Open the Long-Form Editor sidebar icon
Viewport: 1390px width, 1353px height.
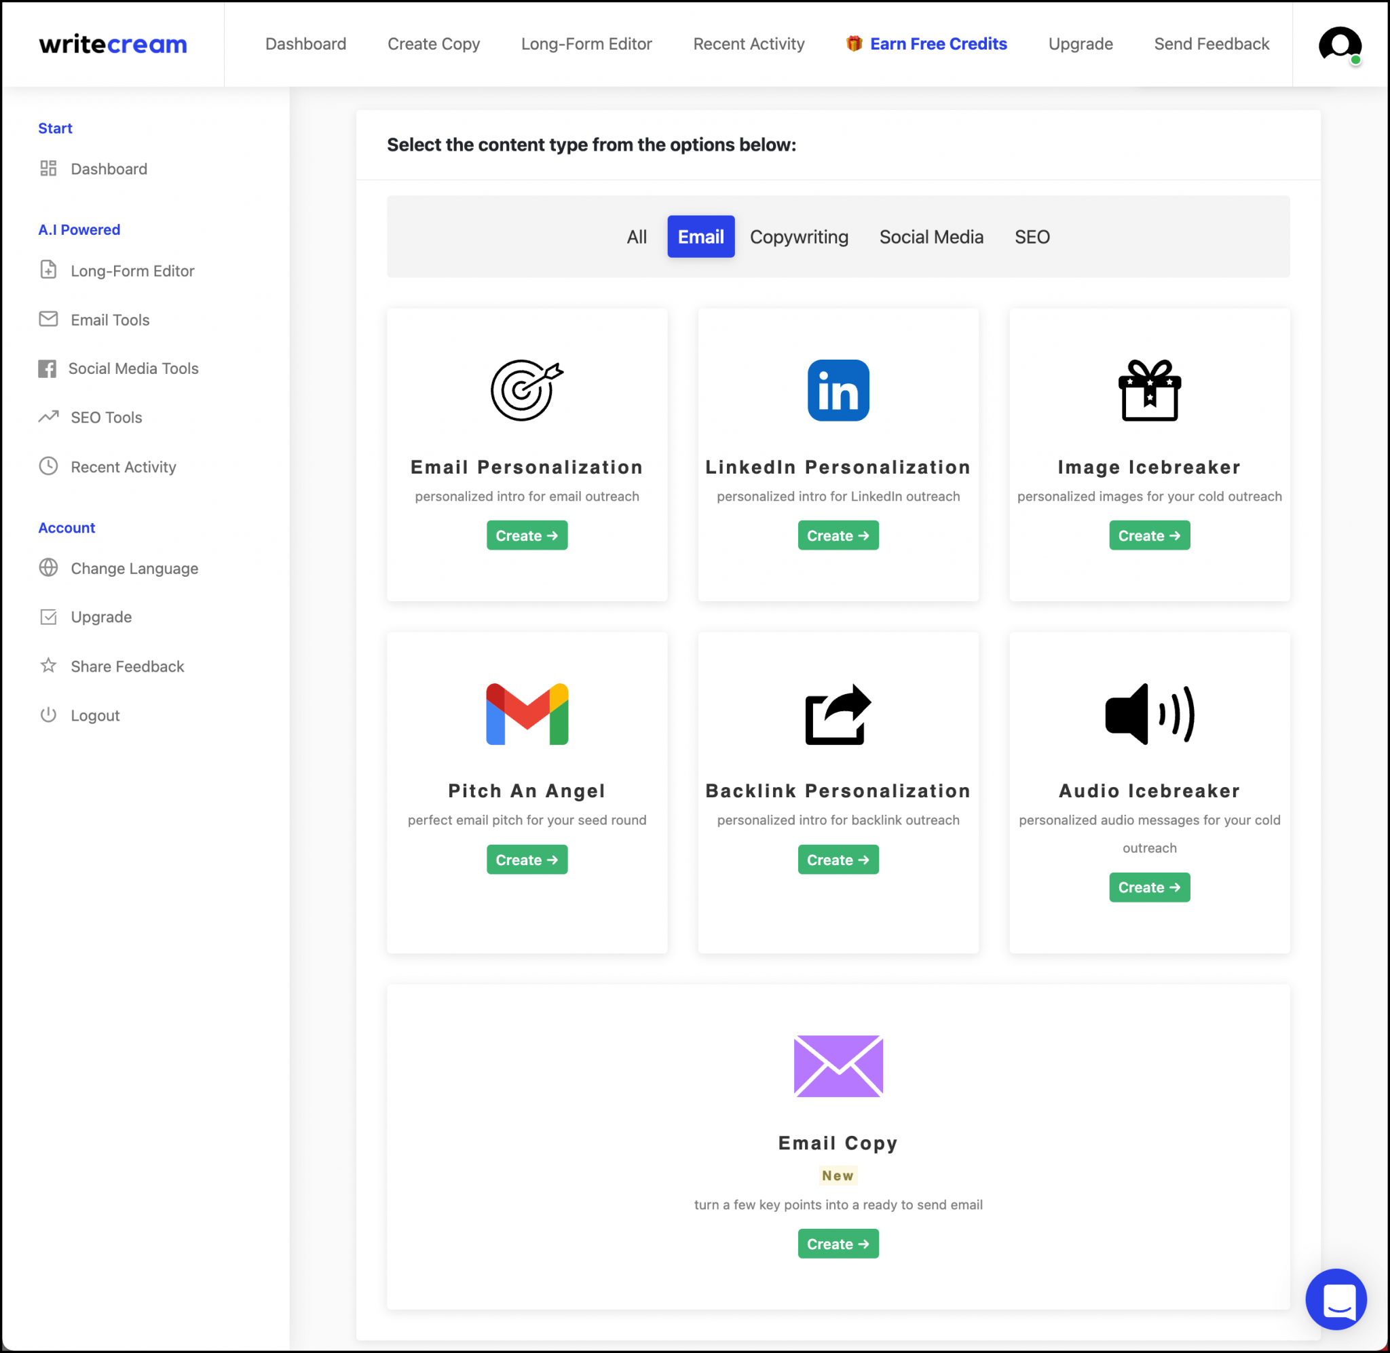(x=48, y=270)
